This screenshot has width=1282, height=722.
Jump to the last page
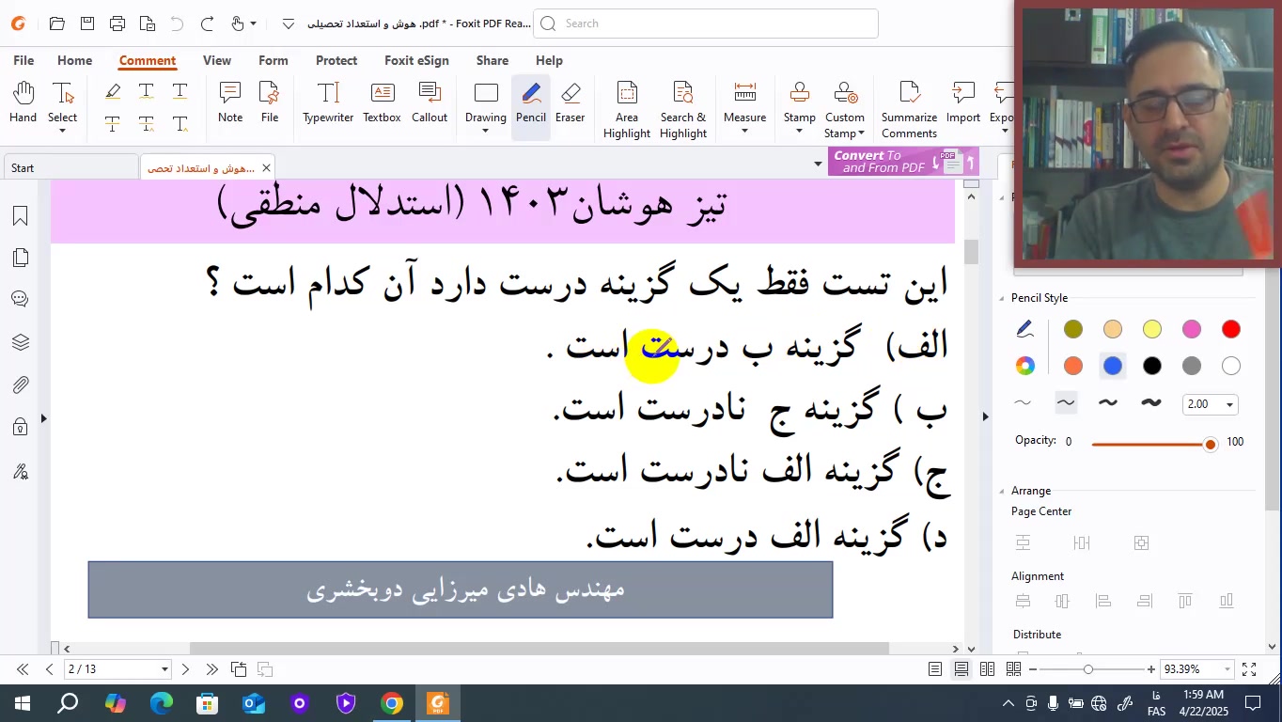coord(211,669)
